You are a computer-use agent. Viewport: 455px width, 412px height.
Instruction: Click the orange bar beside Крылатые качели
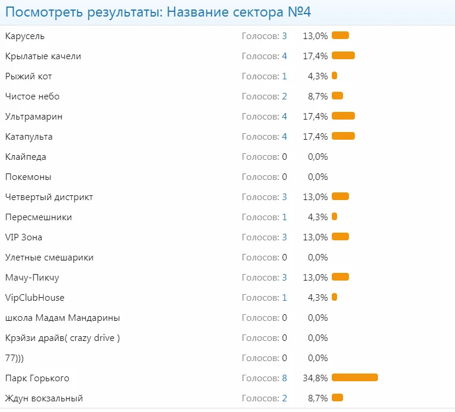[343, 56]
